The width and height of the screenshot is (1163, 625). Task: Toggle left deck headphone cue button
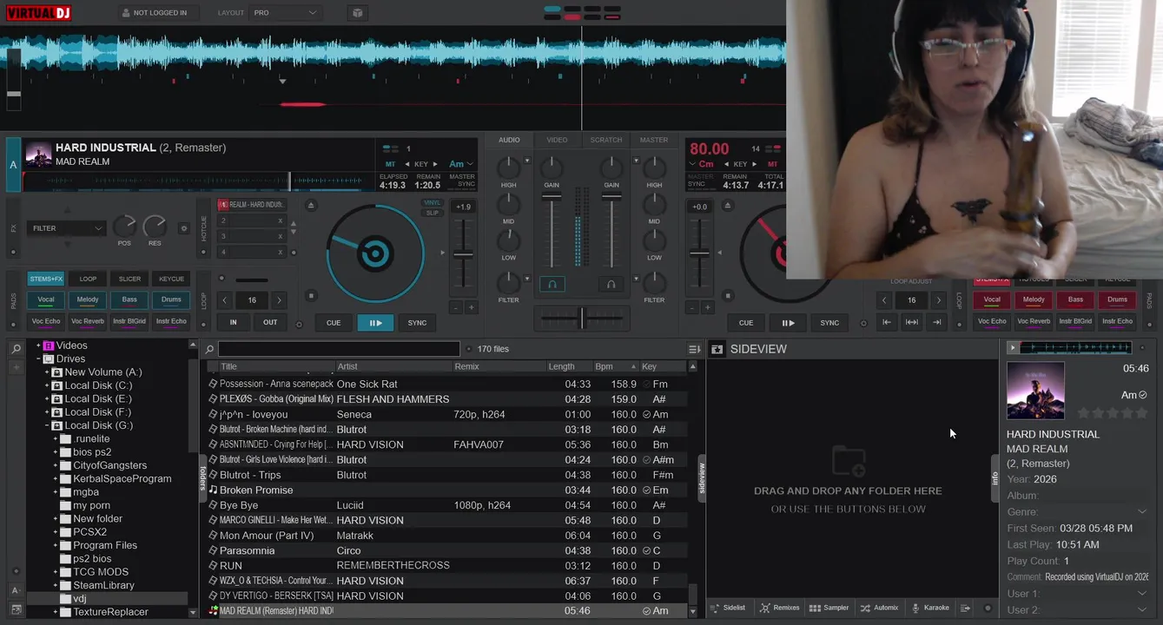pyautogui.click(x=552, y=284)
